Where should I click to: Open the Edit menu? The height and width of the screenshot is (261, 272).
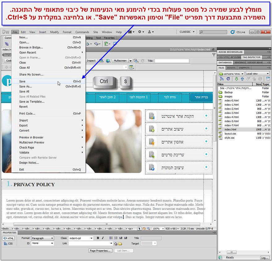pos(23,32)
